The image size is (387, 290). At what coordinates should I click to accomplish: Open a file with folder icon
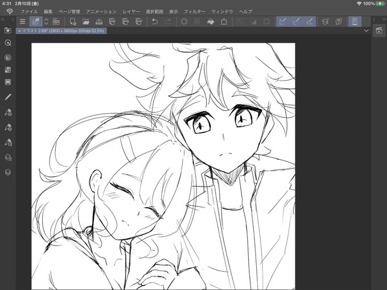coord(86,22)
